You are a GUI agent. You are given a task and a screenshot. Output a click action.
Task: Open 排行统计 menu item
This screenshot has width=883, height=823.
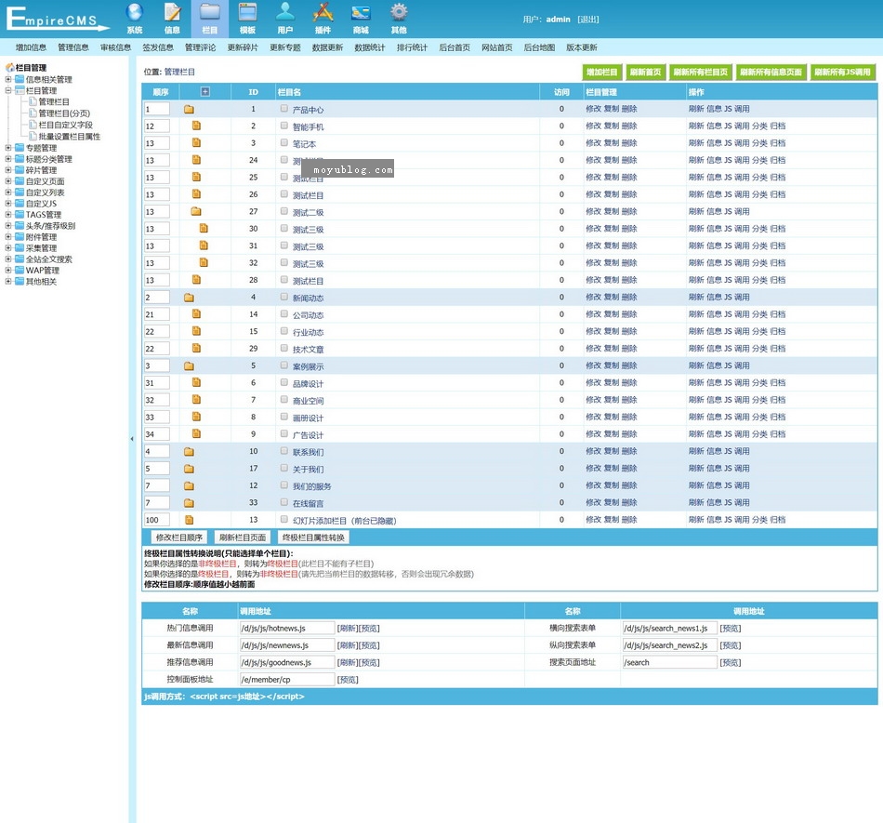point(412,47)
